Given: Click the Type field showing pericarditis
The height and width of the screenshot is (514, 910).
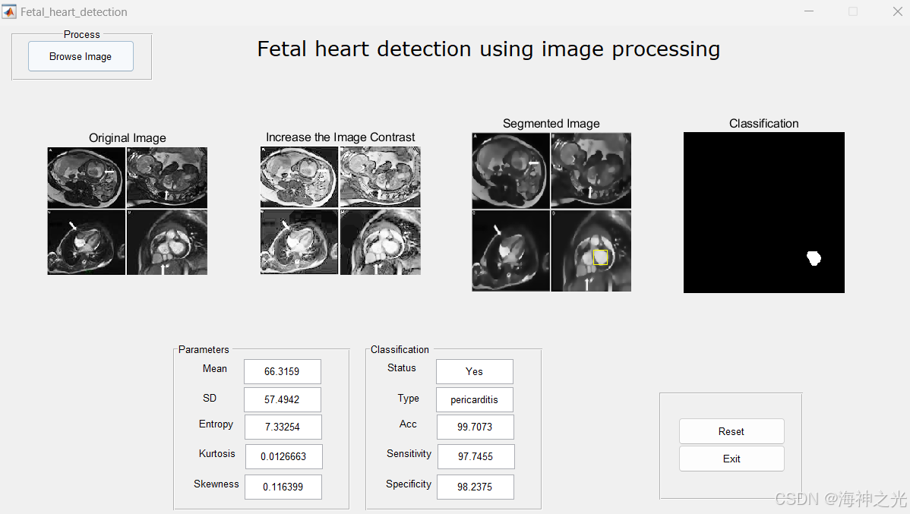Looking at the screenshot, I should pos(474,399).
